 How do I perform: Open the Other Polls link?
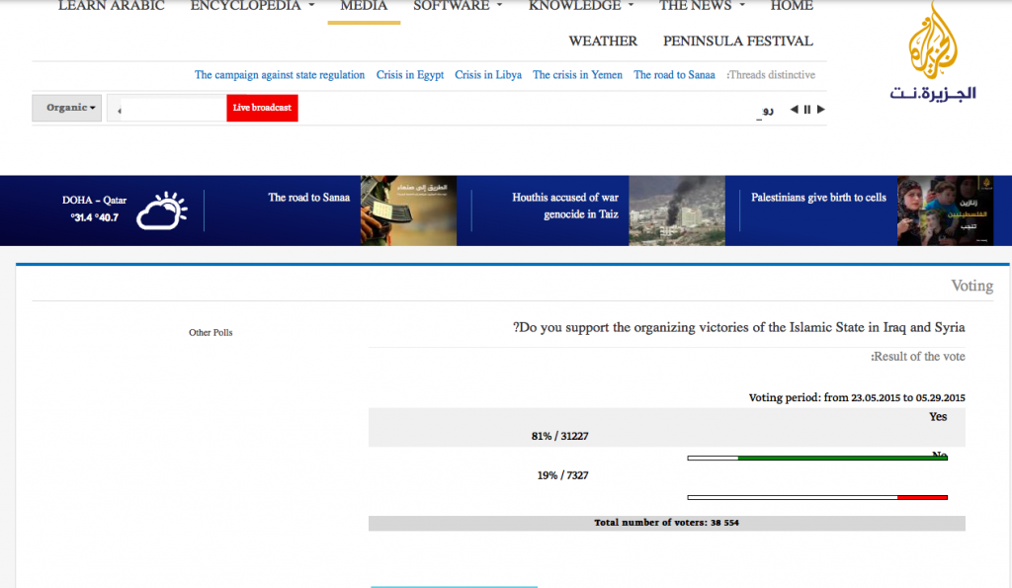[x=211, y=332]
